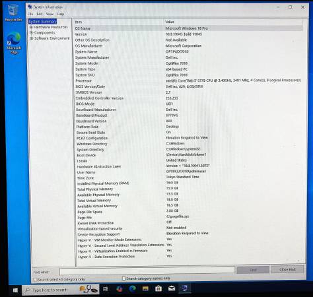Open Task View on the taskbar

106,289
